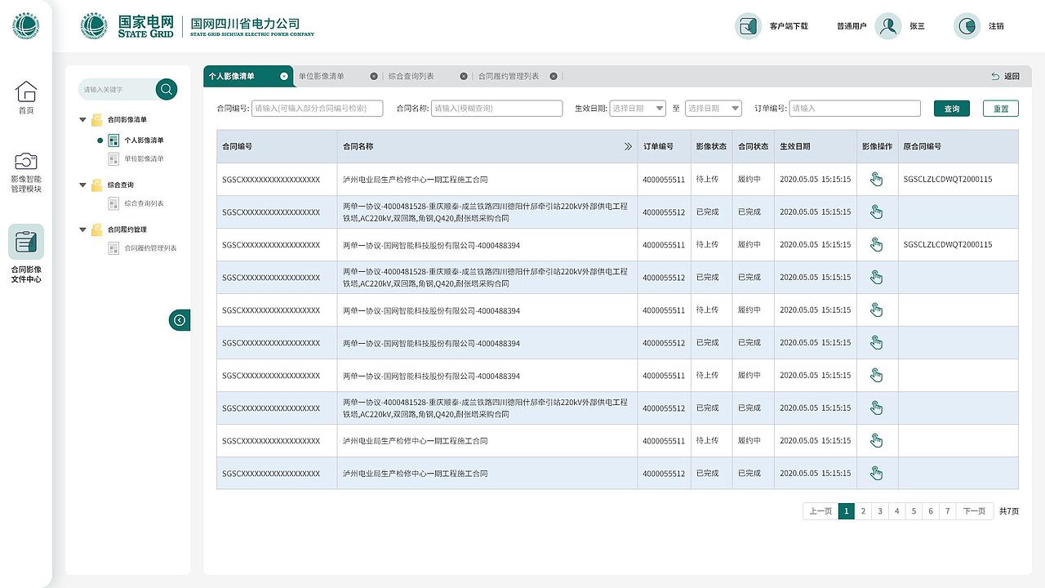This screenshot has width=1045, height=588.
Task: Switch to 单位影像清单 tab
Action: tap(322, 76)
